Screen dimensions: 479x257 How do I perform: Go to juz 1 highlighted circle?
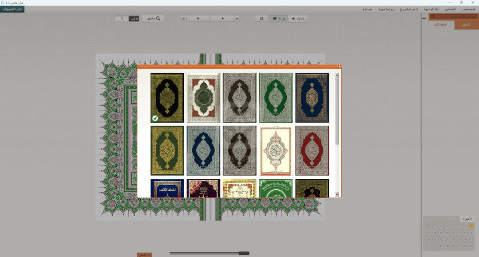coord(472,226)
